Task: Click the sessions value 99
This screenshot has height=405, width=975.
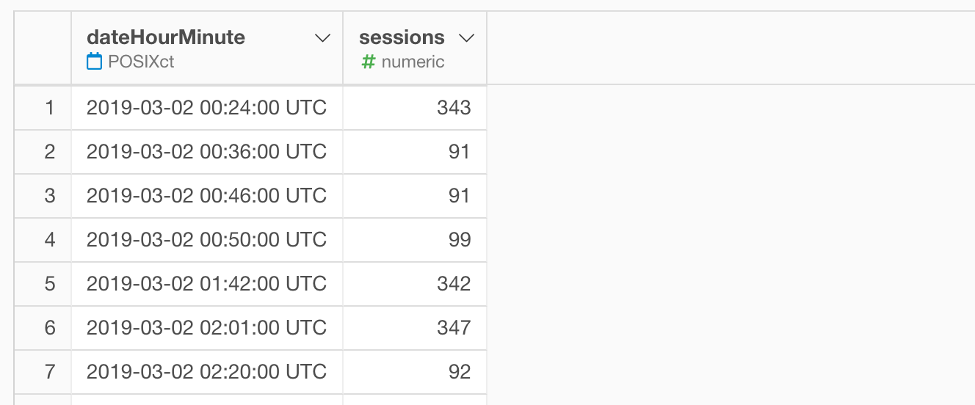Action: [x=415, y=240]
